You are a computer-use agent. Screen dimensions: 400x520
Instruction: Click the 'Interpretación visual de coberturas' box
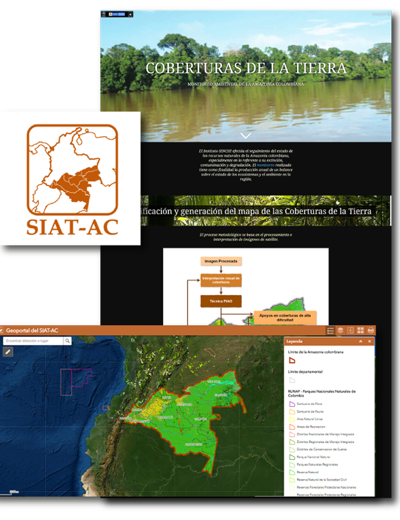pyautogui.click(x=221, y=280)
